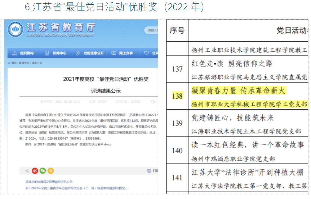
Task: Click inside the site search box
Action: pyautogui.click(x=151, y=30)
